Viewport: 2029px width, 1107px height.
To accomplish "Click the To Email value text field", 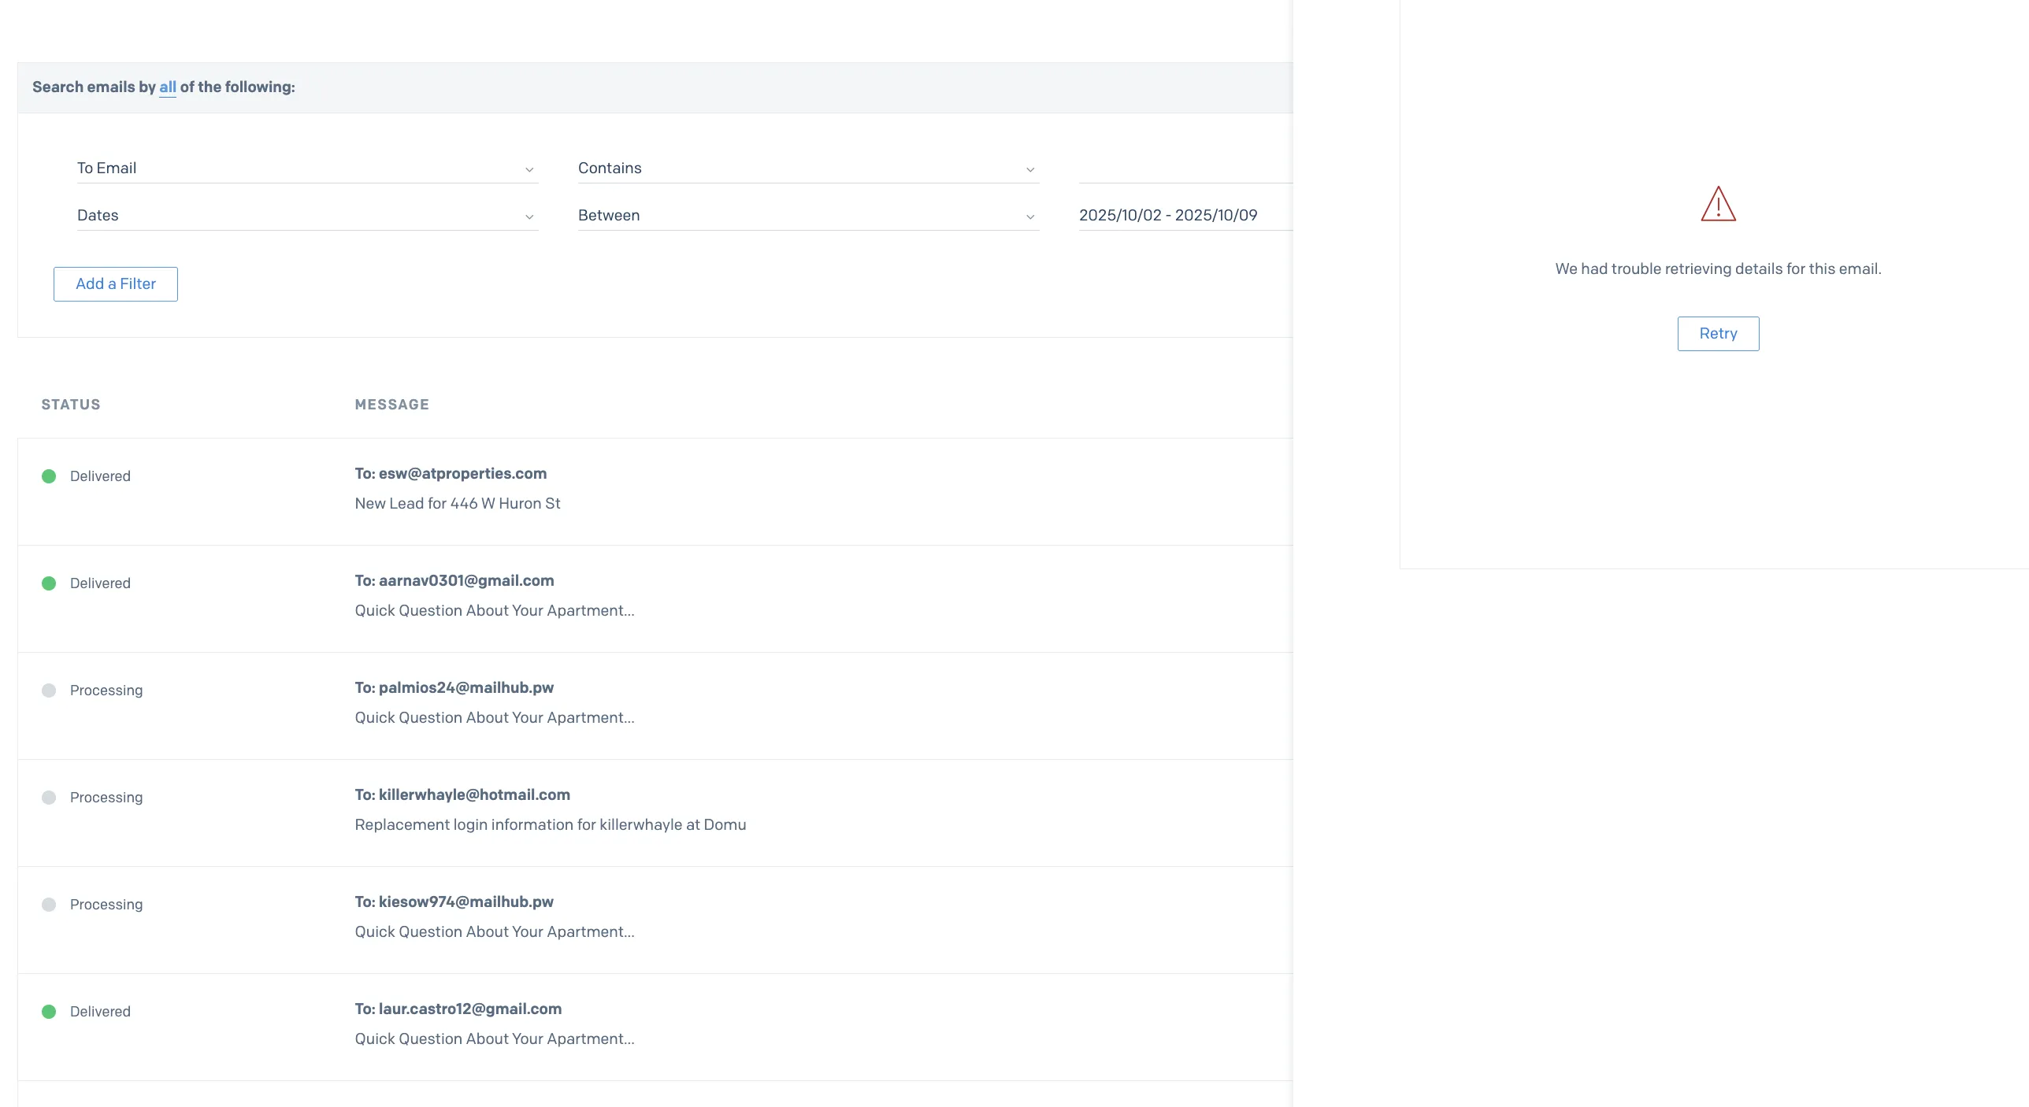I will [1181, 168].
